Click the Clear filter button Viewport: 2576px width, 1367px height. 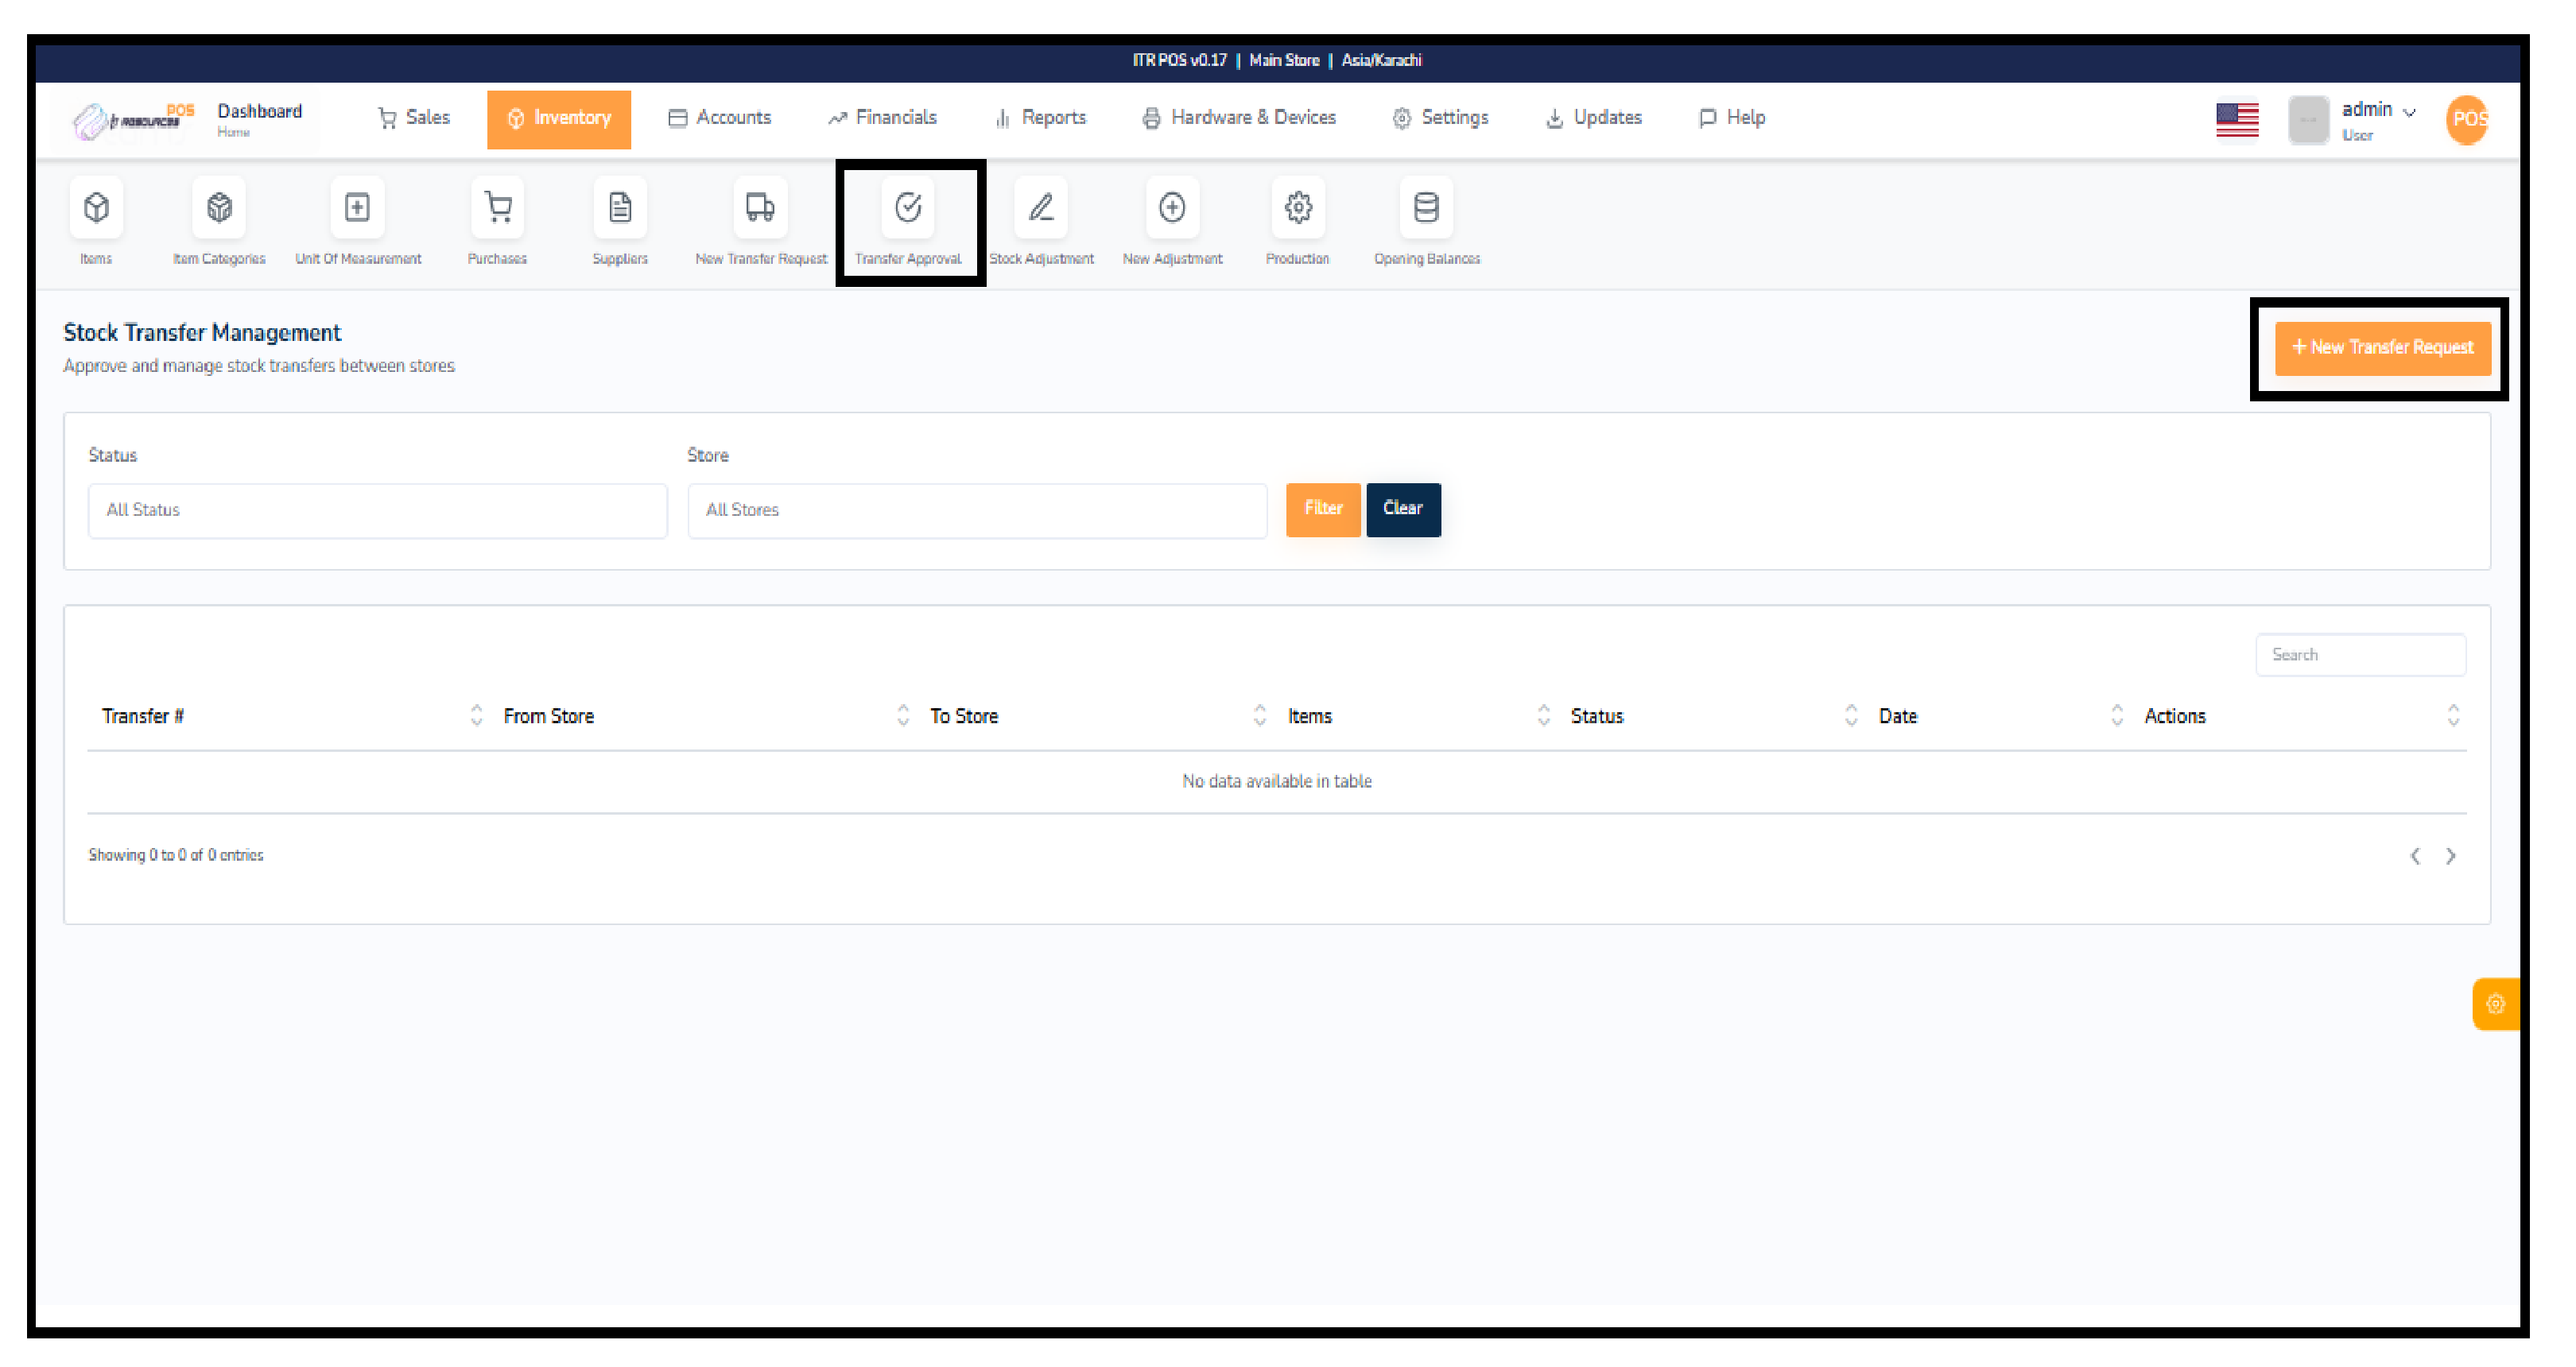[x=1402, y=509]
